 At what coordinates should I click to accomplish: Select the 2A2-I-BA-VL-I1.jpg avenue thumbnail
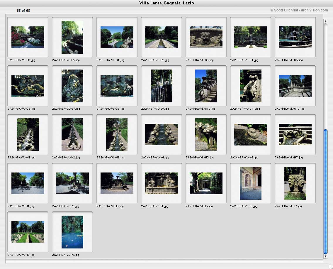pos(28,183)
